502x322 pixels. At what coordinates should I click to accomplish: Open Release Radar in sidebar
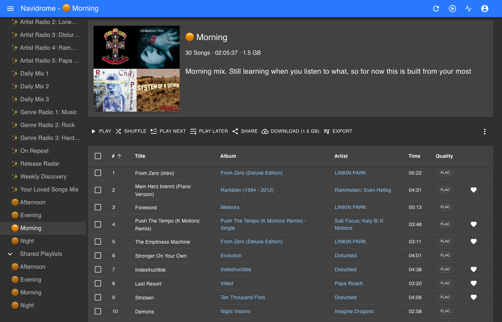click(x=43, y=164)
